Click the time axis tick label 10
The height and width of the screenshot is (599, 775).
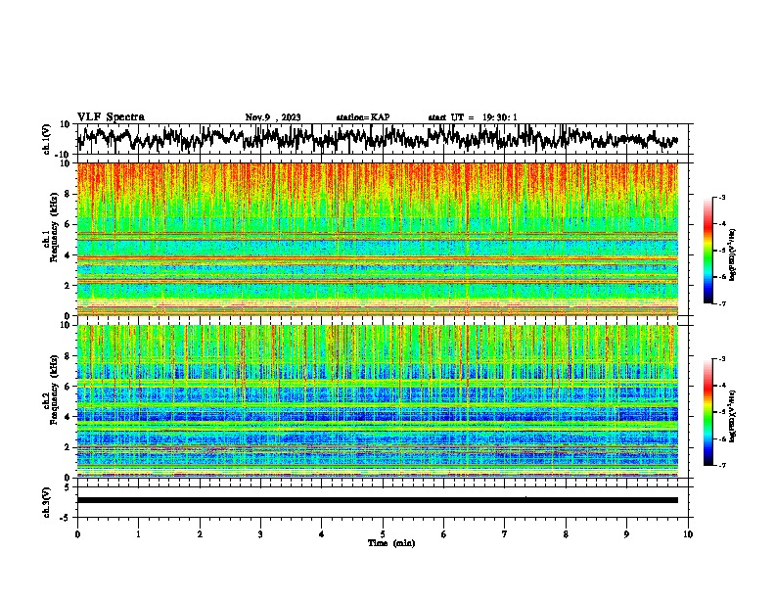tap(688, 534)
